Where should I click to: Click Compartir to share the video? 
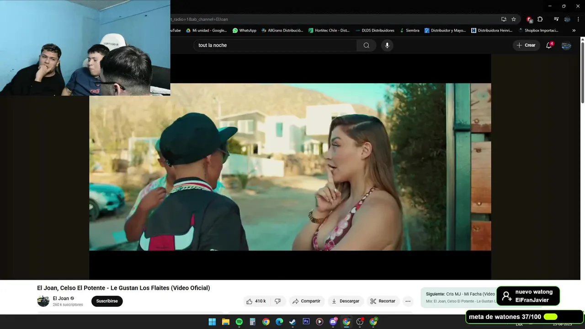click(x=306, y=301)
